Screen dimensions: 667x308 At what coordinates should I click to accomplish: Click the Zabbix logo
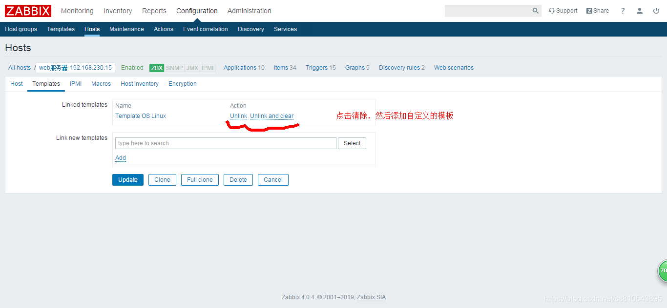tap(28, 11)
